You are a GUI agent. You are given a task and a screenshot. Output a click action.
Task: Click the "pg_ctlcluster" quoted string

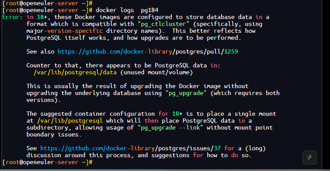click(163, 24)
